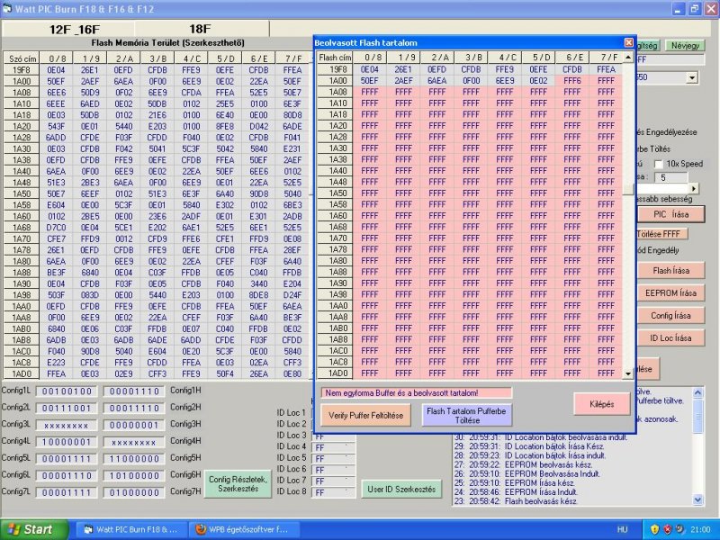The width and height of the screenshot is (720, 540).
Task: Click the Config2H bits field
Action: (133, 409)
